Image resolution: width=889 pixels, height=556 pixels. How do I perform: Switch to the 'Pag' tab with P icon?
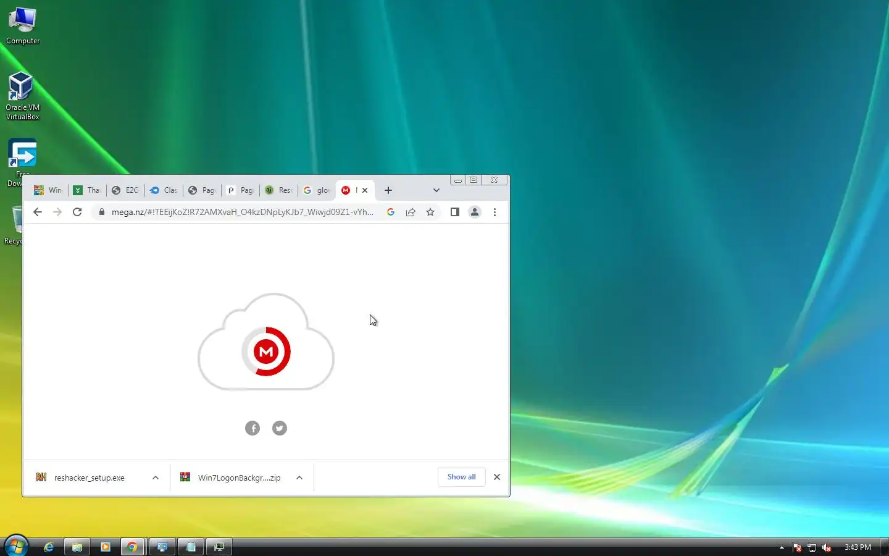pos(240,190)
